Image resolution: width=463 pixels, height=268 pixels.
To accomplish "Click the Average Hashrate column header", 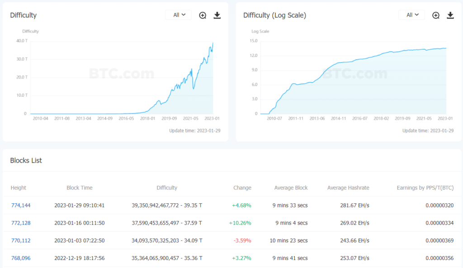I will coord(348,188).
